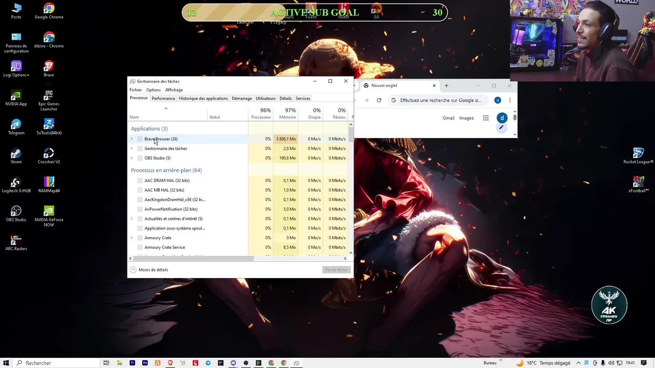The width and height of the screenshot is (655, 368).
Task: Sort processes by the Mémoire column
Action: click(286, 113)
